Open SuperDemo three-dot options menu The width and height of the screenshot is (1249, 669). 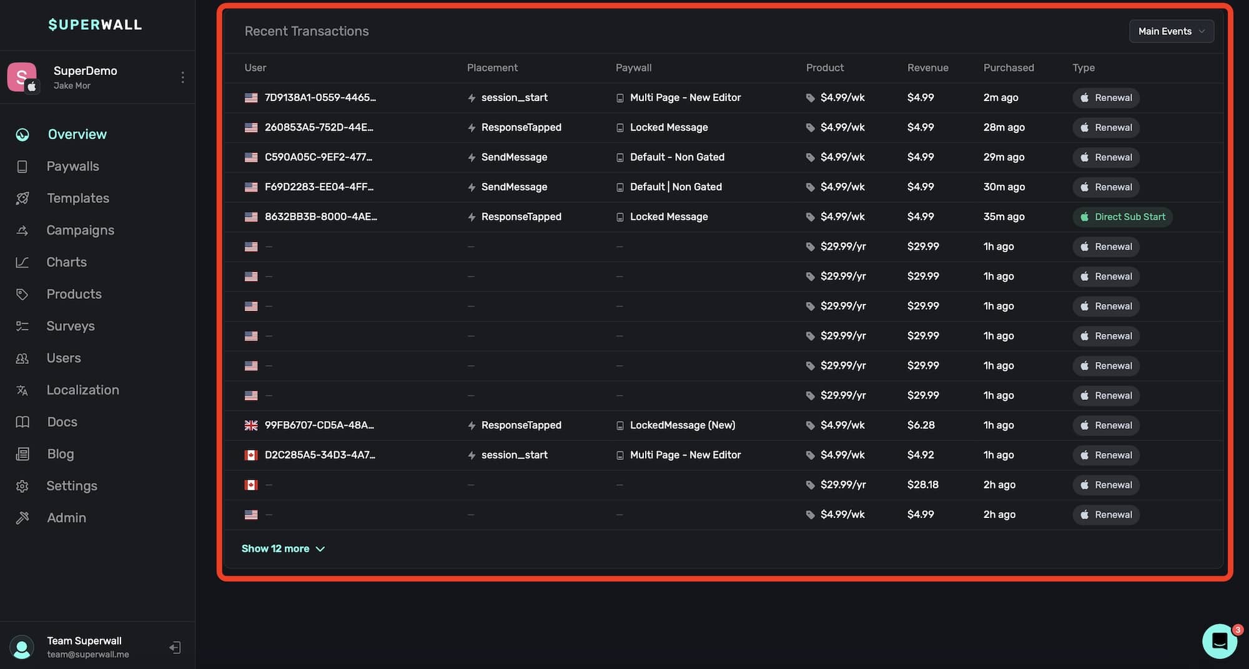coord(182,77)
